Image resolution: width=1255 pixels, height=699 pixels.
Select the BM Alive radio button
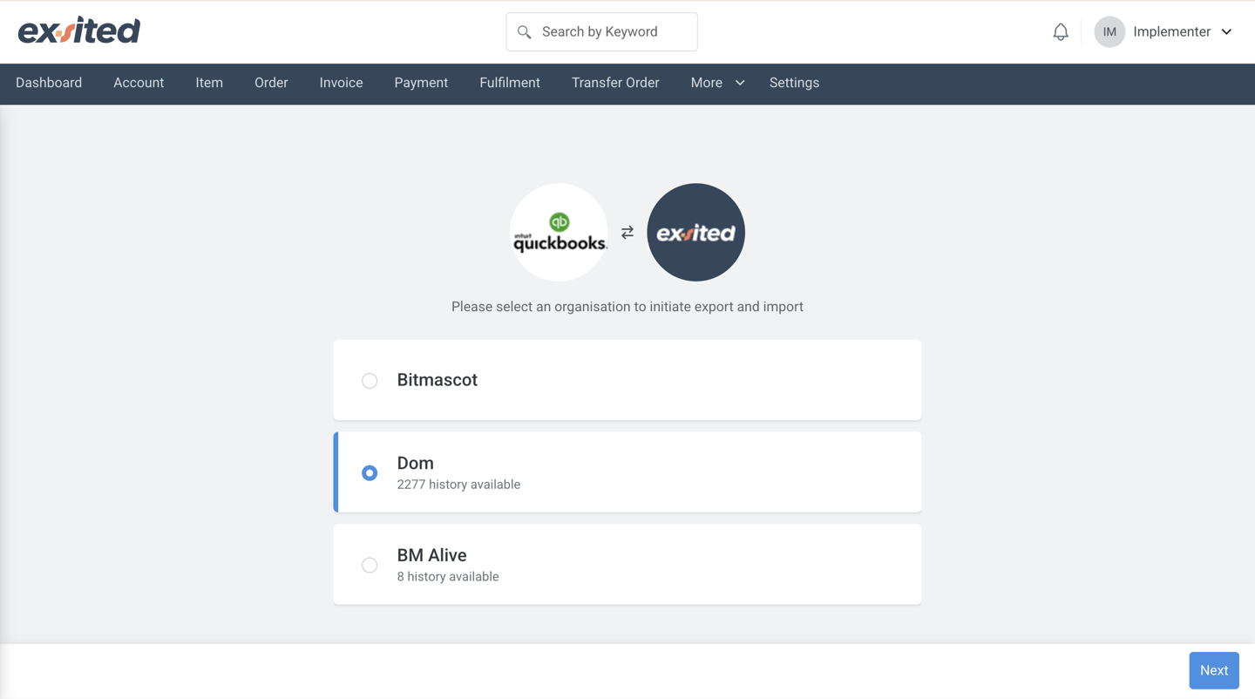(370, 565)
